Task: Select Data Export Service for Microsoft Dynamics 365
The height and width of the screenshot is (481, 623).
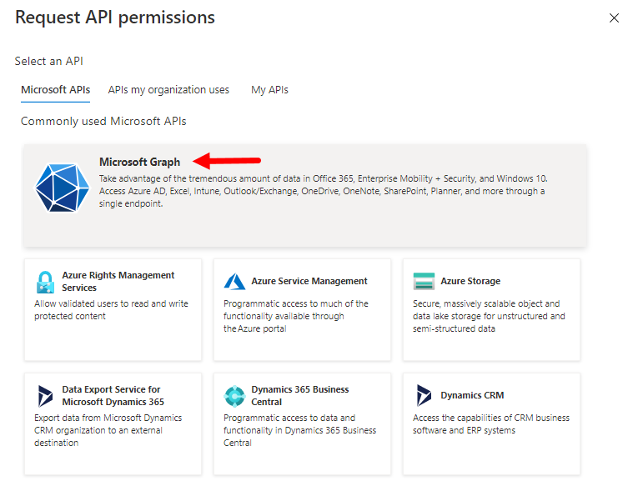Action: click(x=113, y=396)
